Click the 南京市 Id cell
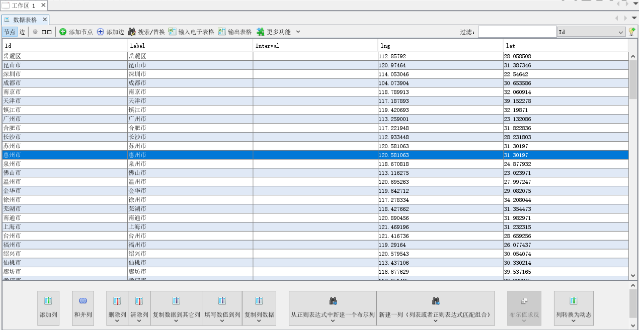 (65, 92)
